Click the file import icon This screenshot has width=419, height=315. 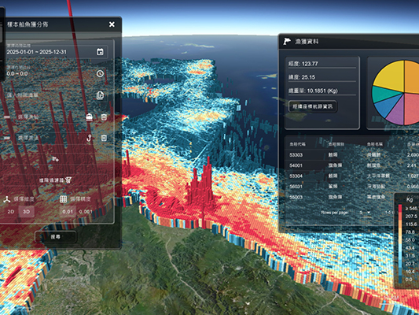point(100,95)
